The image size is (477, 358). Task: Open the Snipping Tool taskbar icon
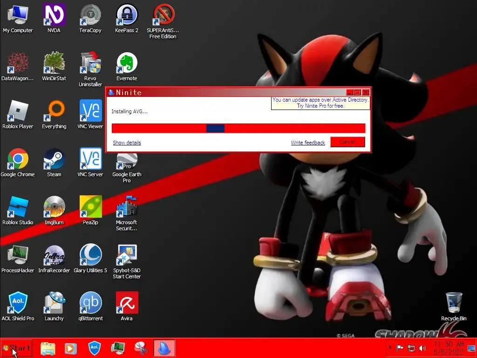coord(141,348)
